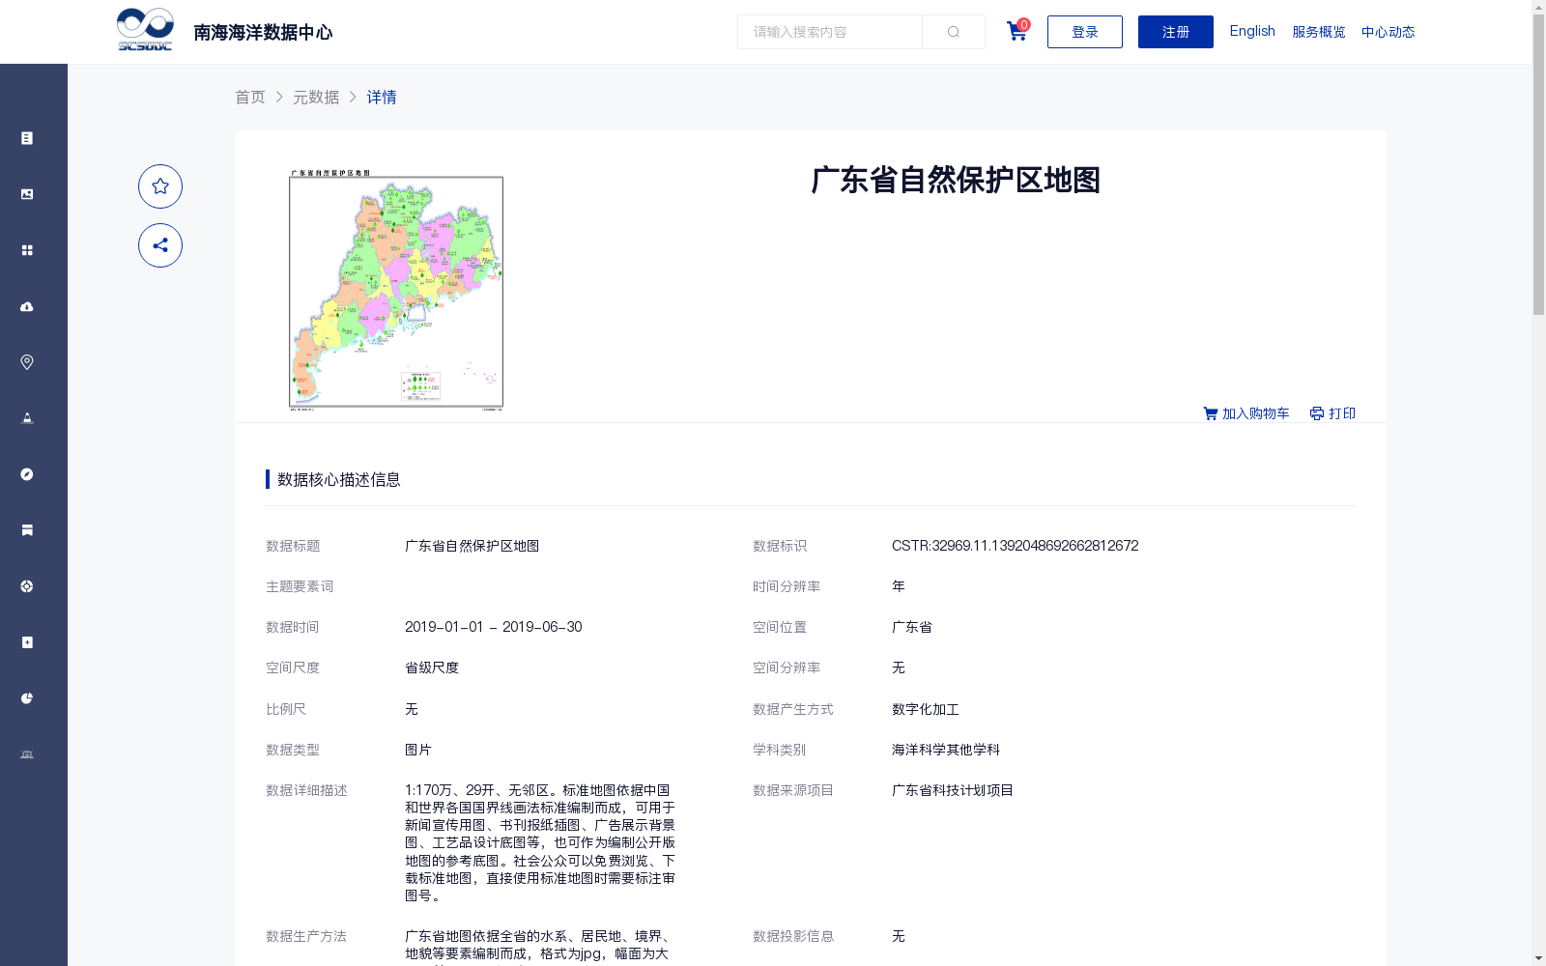The image size is (1546, 966).
Task: Click 海洋科学其他学科 value
Action: pos(946,750)
